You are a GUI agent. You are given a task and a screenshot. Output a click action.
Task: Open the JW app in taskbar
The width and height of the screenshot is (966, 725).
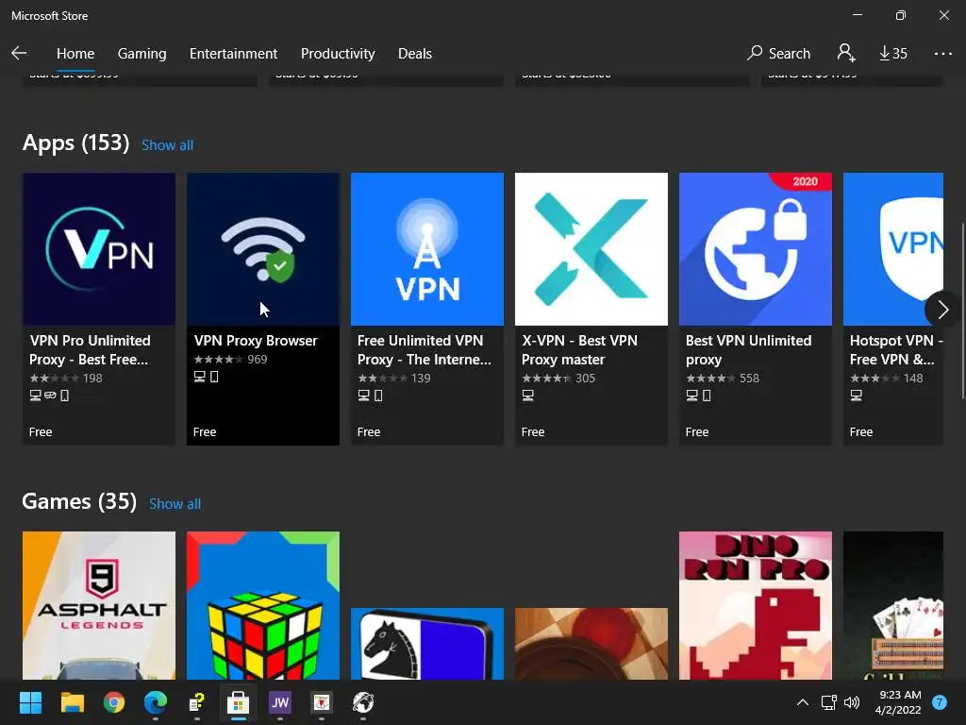[x=279, y=702]
